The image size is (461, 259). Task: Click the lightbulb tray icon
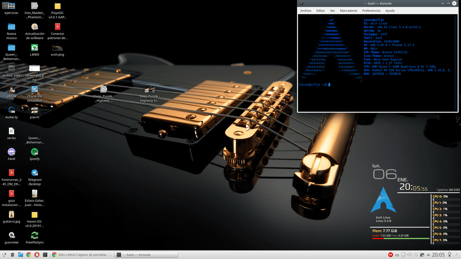(449, 255)
